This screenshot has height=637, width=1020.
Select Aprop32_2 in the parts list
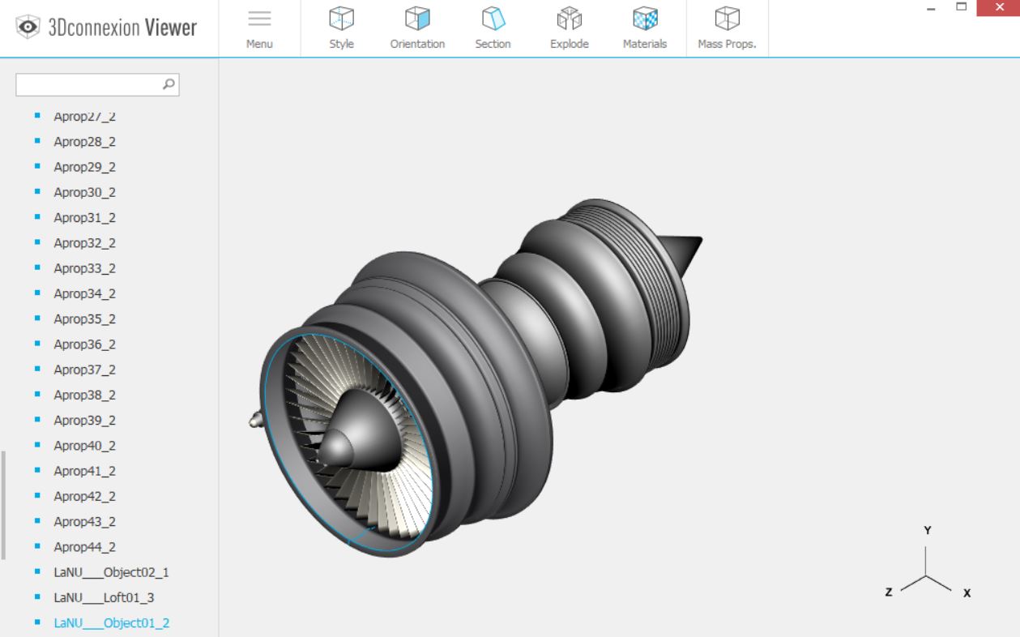pos(84,243)
